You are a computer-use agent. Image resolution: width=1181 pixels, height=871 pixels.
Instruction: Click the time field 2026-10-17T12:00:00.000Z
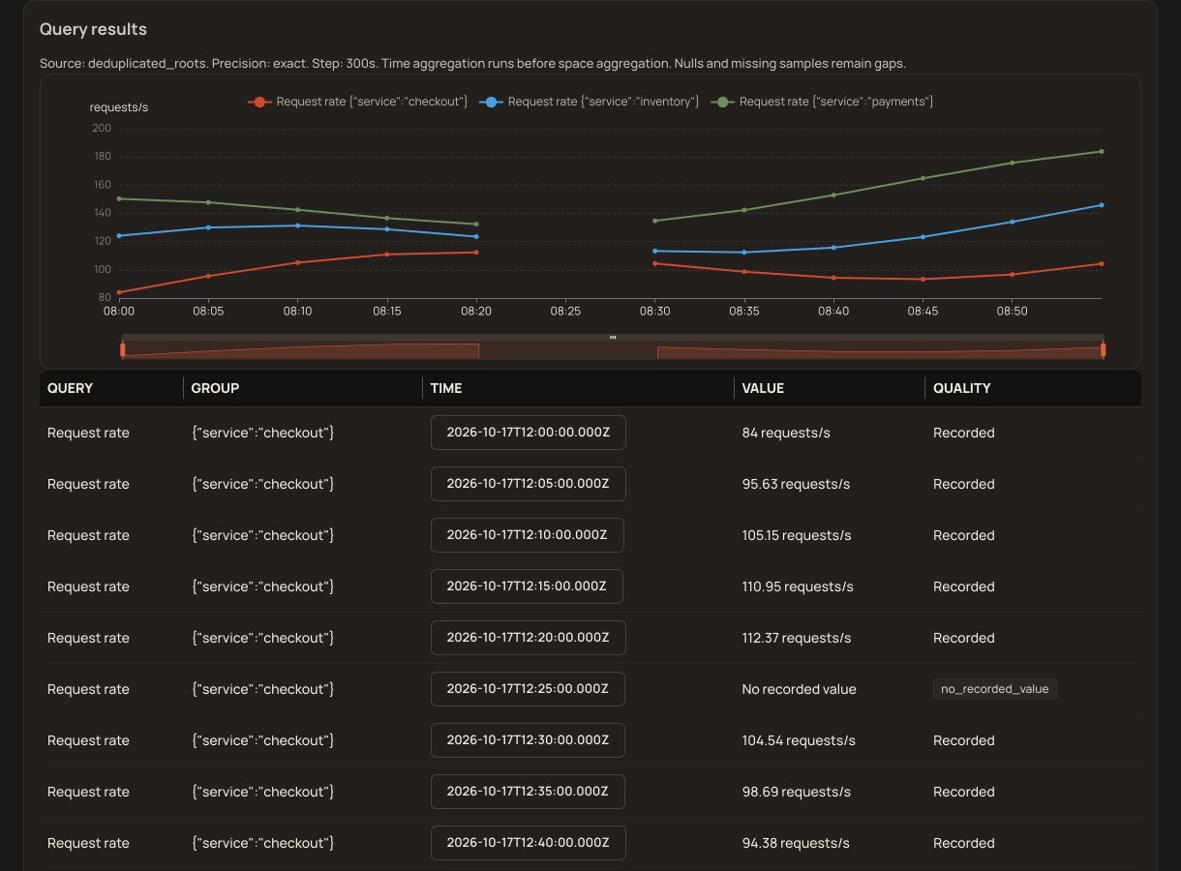click(x=529, y=433)
